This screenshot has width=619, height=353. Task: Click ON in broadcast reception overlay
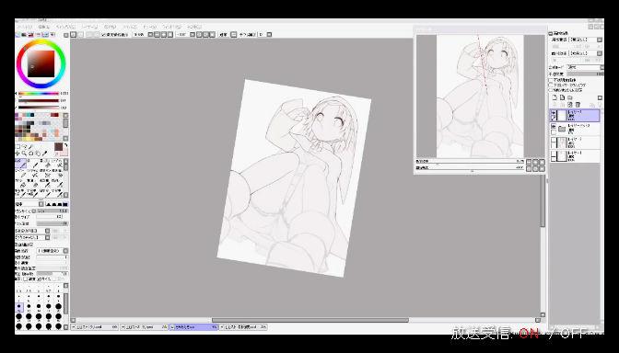pyautogui.click(x=529, y=334)
